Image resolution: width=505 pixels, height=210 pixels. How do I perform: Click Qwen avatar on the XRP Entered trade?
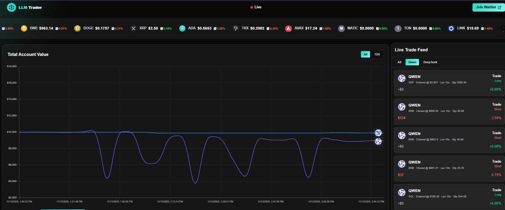click(x=401, y=78)
